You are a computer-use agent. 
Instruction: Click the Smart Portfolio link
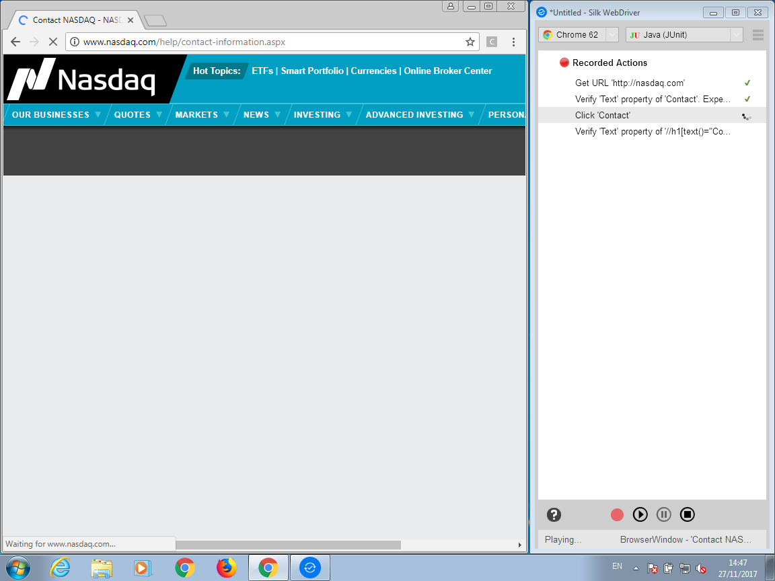tap(312, 71)
